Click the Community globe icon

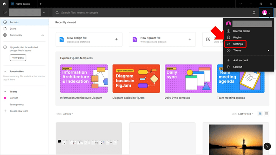click(x=5, y=35)
